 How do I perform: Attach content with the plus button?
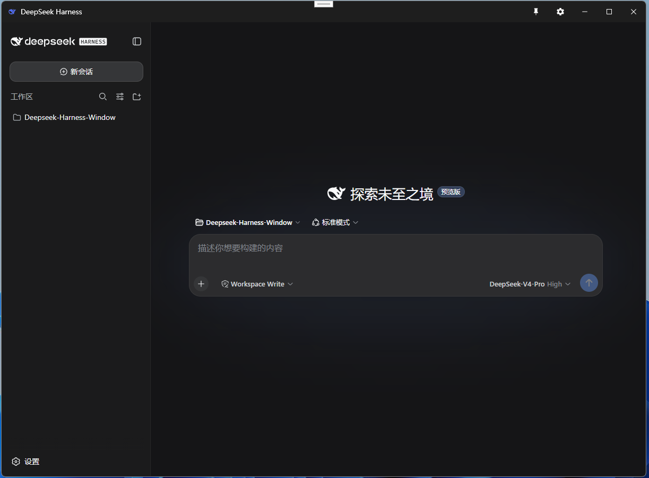coord(201,284)
